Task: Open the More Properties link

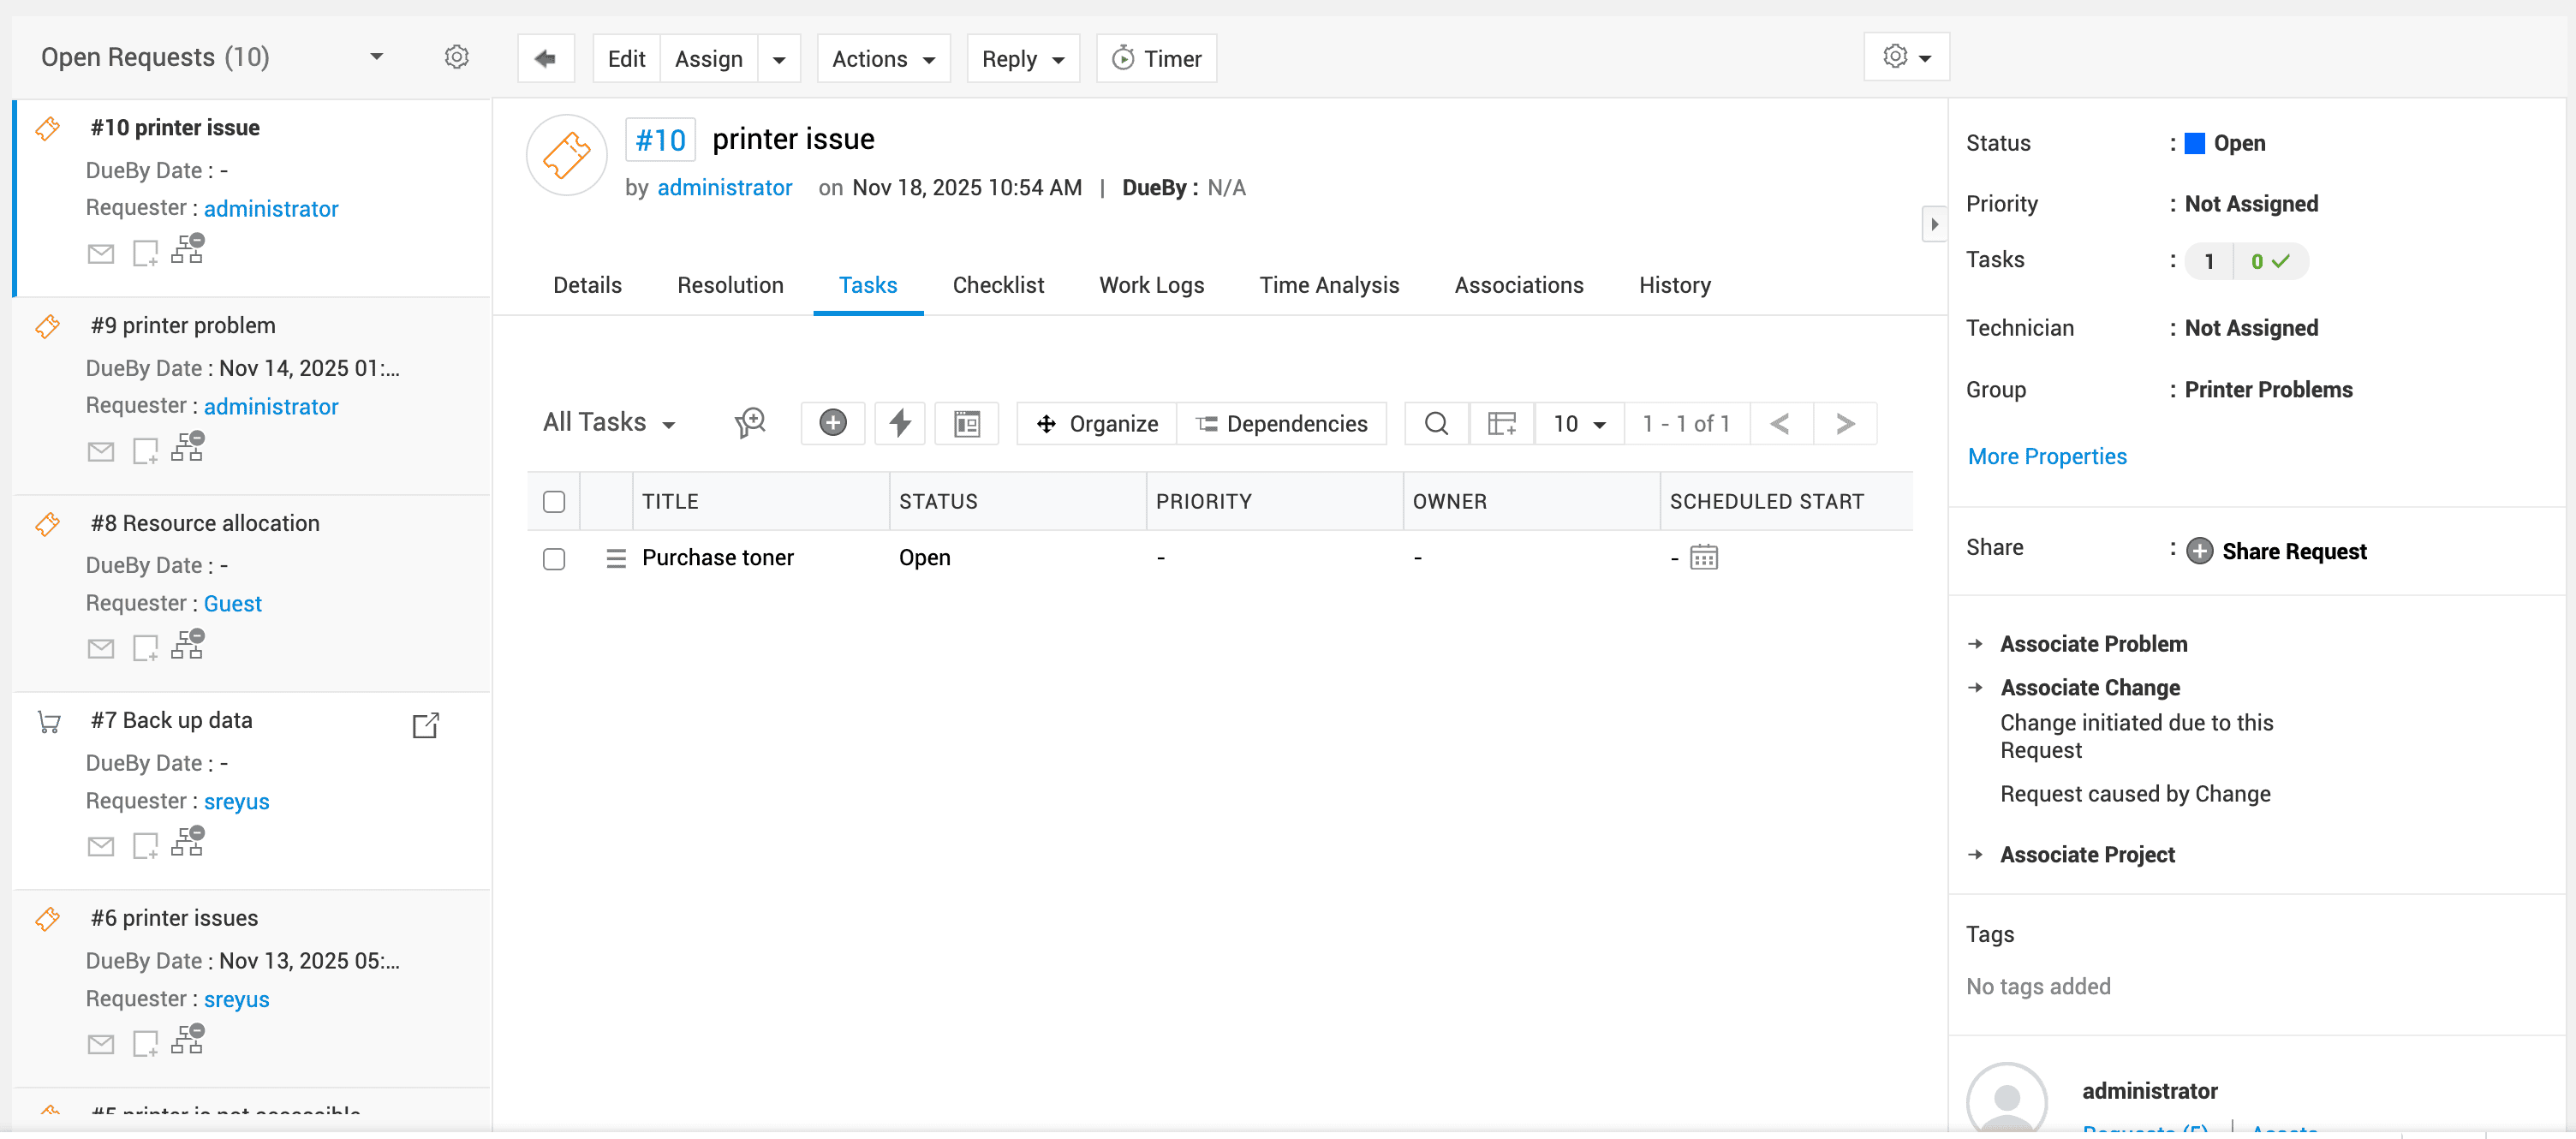Action: click(x=2046, y=456)
